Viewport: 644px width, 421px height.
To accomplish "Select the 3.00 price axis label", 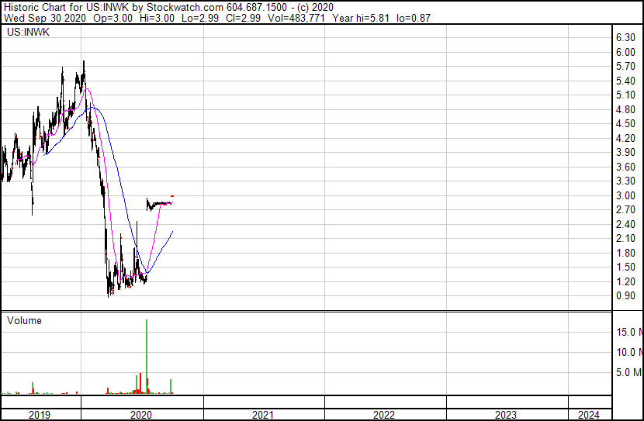I will [625, 195].
